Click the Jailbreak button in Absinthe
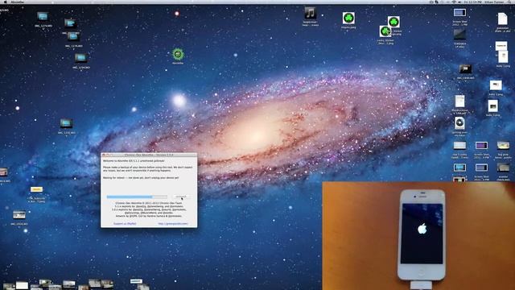This screenshot has height=290, width=515. [181, 197]
